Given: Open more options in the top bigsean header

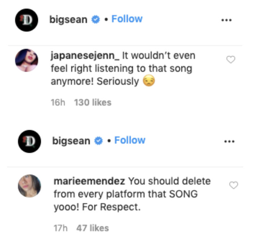Looking at the screenshot, I should click(x=226, y=20).
